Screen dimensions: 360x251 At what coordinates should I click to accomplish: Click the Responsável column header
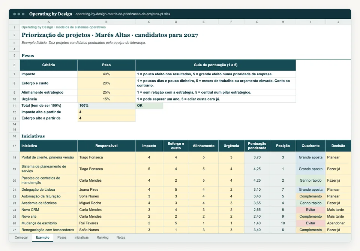(106, 146)
